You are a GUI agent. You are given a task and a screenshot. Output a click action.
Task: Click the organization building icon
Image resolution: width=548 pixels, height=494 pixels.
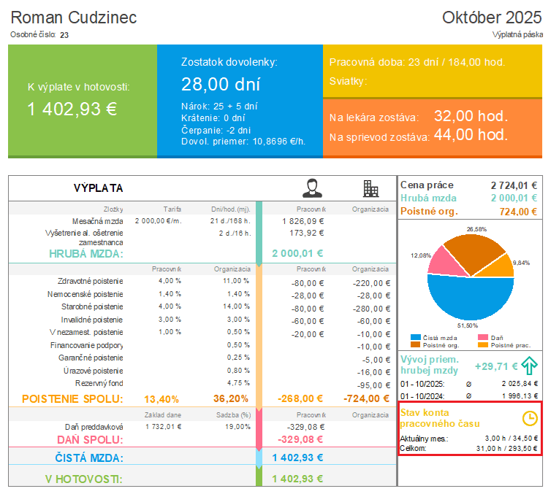(x=371, y=188)
